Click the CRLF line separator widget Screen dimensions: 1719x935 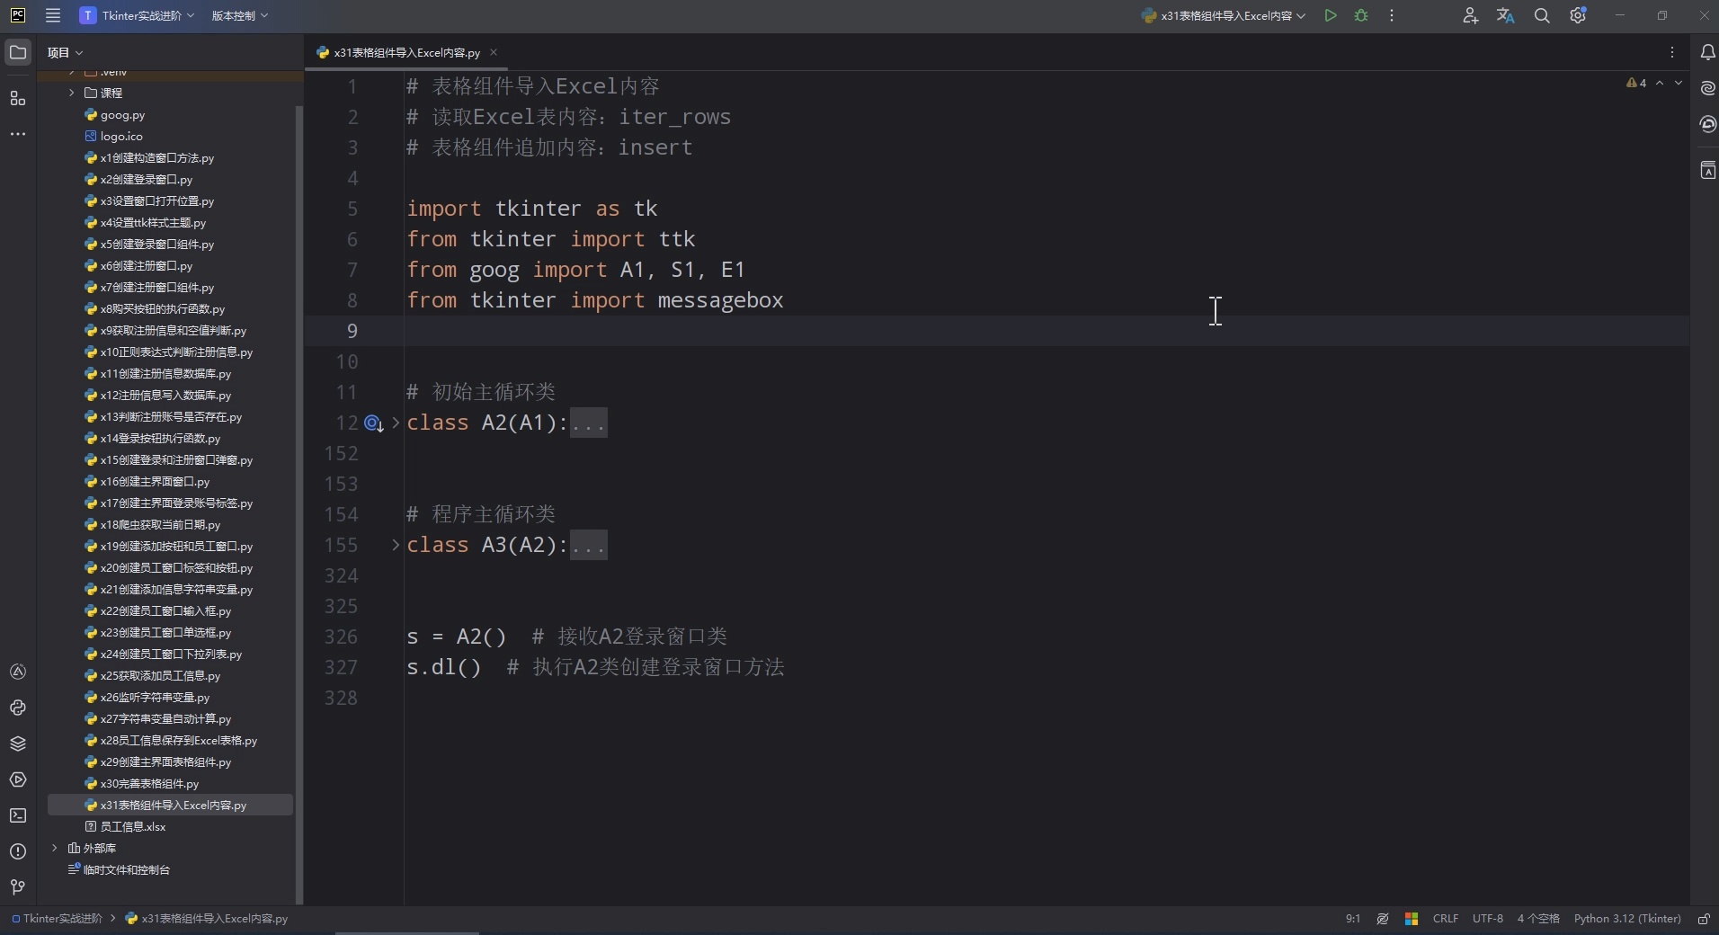pos(1446,919)
